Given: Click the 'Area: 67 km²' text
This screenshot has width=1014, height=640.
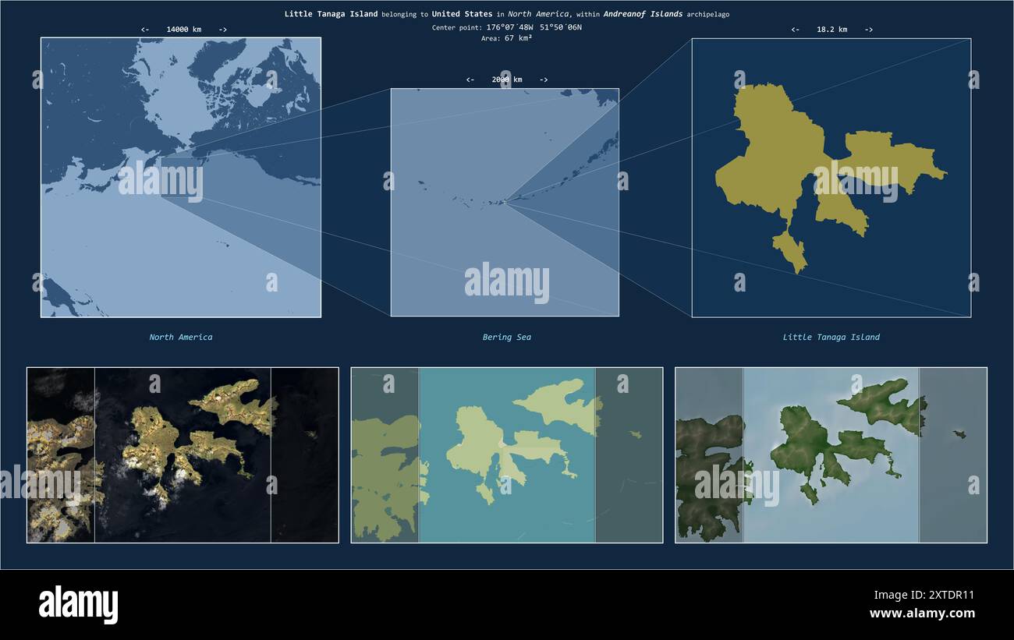Looking at the screenshot, I should click(507, 38).
